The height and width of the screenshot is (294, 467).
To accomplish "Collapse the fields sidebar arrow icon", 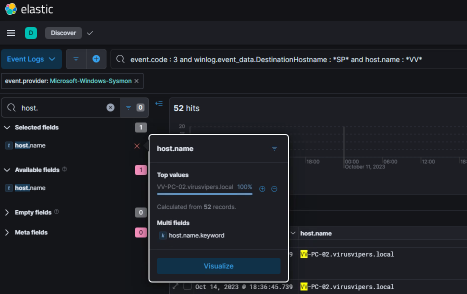I will 159,103.
